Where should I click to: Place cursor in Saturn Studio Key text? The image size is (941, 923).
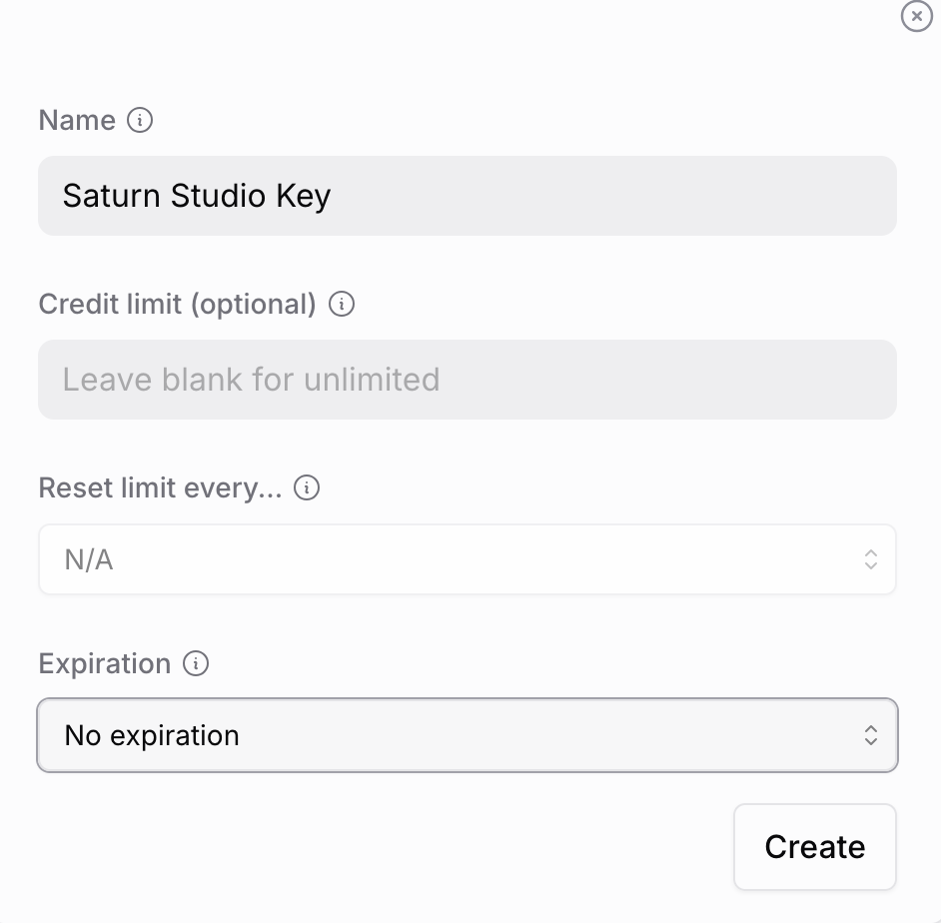(196, 196)
